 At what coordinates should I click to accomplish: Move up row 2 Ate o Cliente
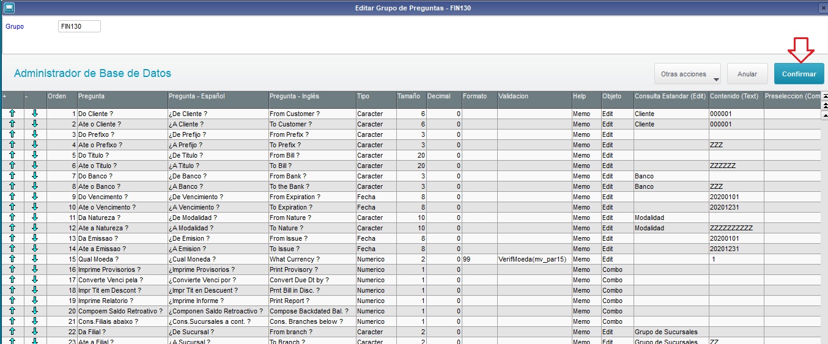(x=12, y=124)
